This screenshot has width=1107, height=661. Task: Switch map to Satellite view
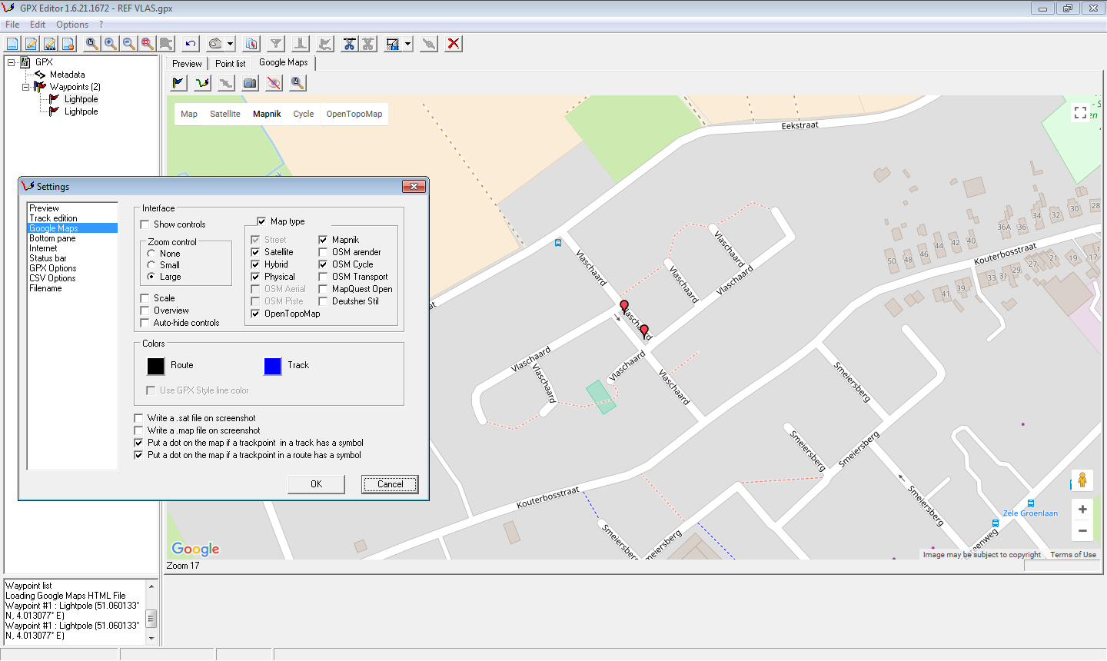[x=225, y=114]
